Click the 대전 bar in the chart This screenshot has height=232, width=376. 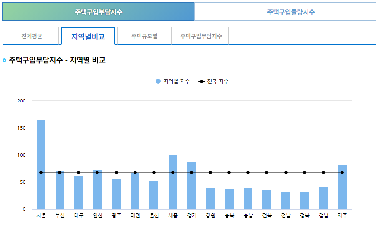click(135, 191)
